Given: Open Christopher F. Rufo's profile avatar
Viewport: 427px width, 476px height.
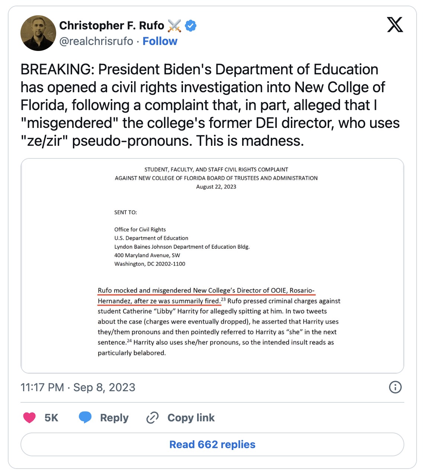Looking at the screenshot, I should click(x=38, y=33).
